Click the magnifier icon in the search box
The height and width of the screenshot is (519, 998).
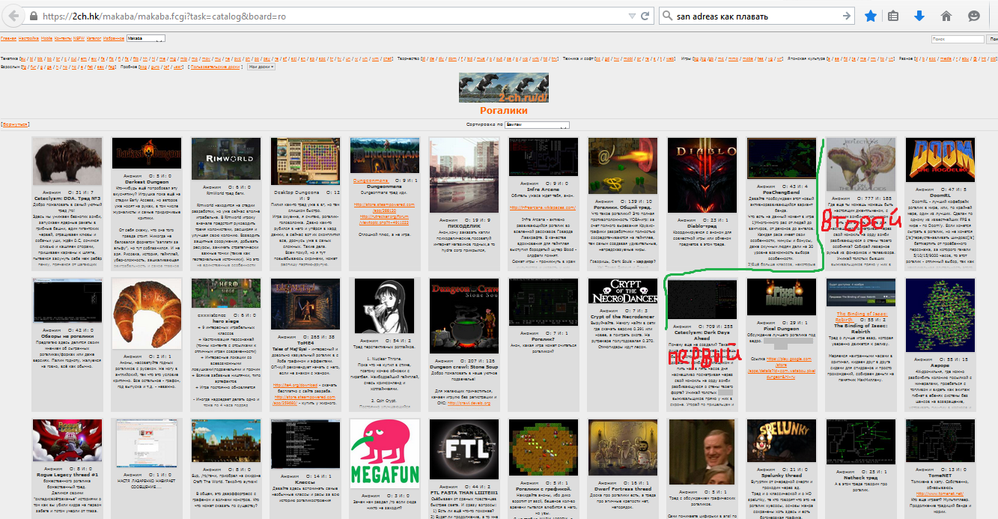click(x=667, y=16)
